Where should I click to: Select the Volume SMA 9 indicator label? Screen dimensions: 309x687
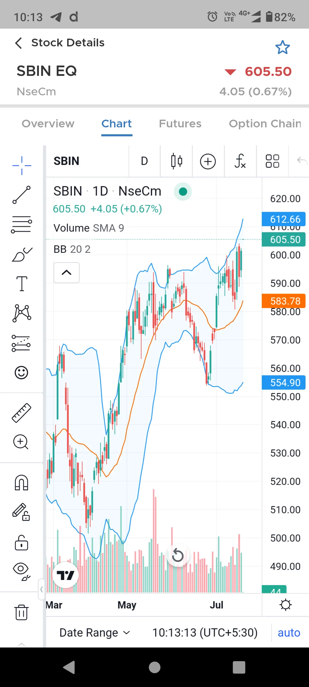(89, 228)
